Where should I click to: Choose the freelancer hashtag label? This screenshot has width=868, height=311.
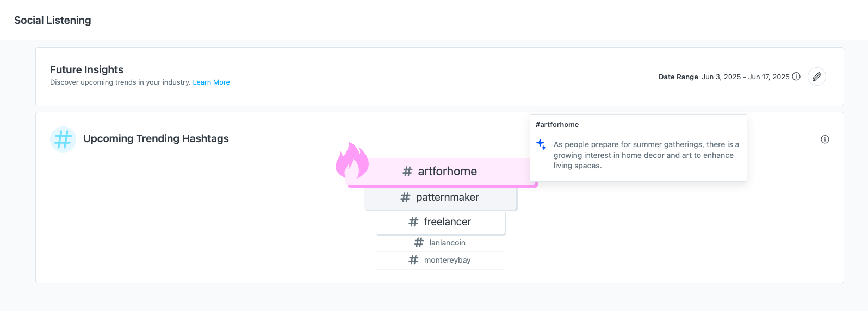point(447,222)
